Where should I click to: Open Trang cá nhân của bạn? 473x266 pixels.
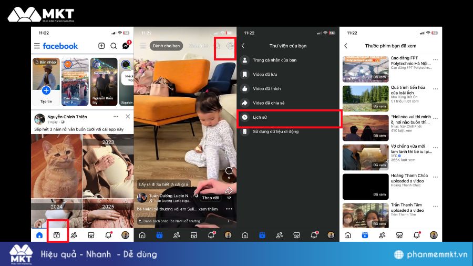pos(289,60)
